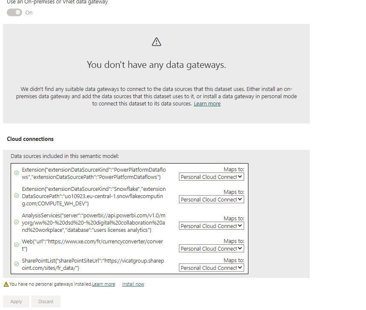Select the Snowflake COMPUTE_WH_DEV source text
Viewport: 366px width, 310px height.
(94, 196)
